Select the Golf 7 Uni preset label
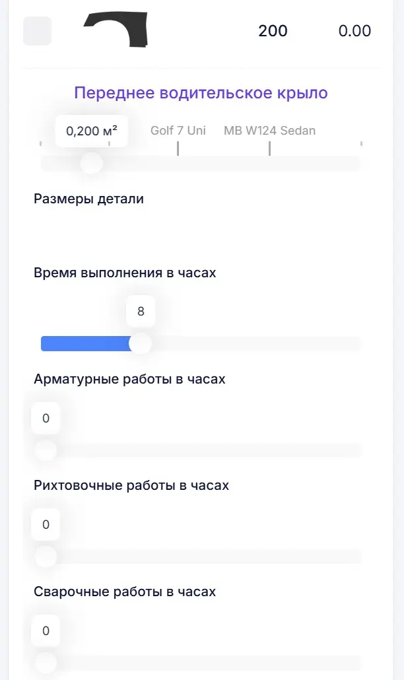The width and height of the screenshot is (404, 680). [178, 131]
